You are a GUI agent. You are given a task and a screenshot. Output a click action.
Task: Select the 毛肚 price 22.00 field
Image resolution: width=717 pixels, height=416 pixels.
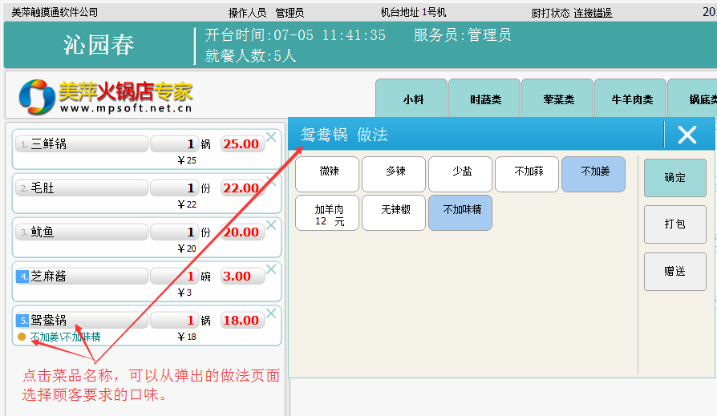pos(242,188)
